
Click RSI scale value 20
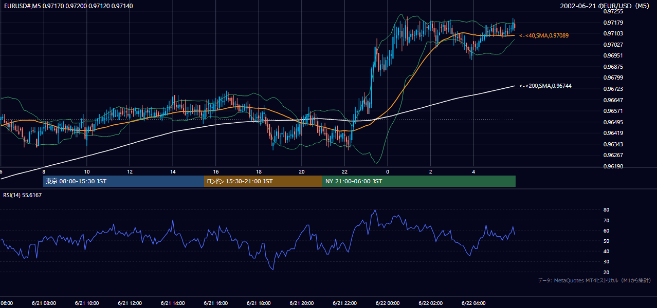point(606,272)
